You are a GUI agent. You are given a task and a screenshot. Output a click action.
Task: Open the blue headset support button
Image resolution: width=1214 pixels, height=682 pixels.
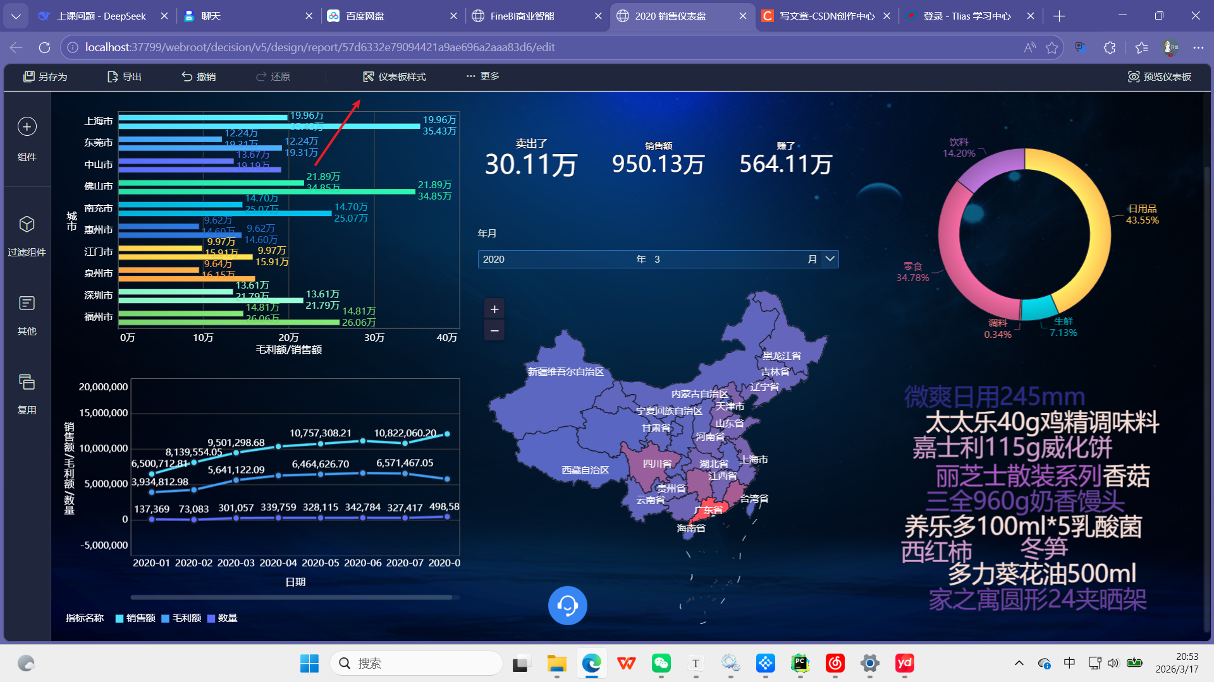pyautogui.click(x=567, y=606)
